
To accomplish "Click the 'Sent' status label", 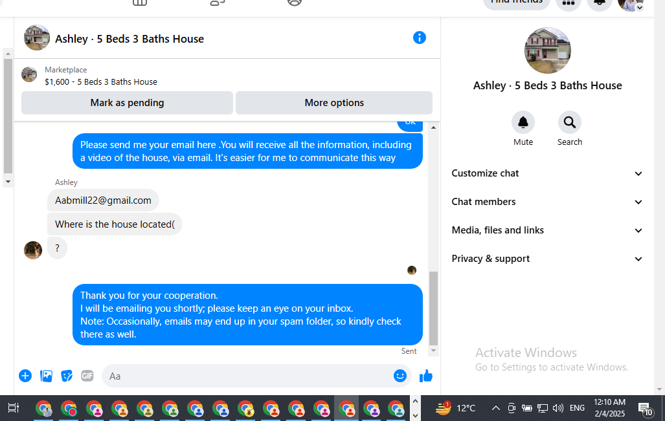I will point(409,351).
